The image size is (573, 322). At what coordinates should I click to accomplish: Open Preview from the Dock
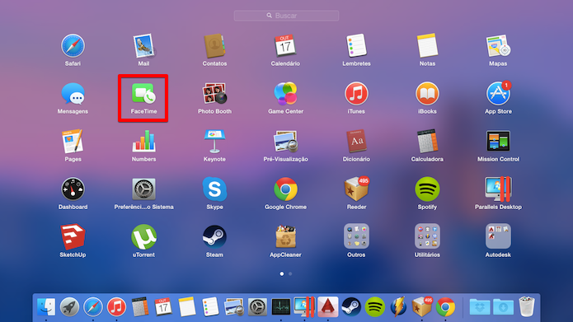234,306
